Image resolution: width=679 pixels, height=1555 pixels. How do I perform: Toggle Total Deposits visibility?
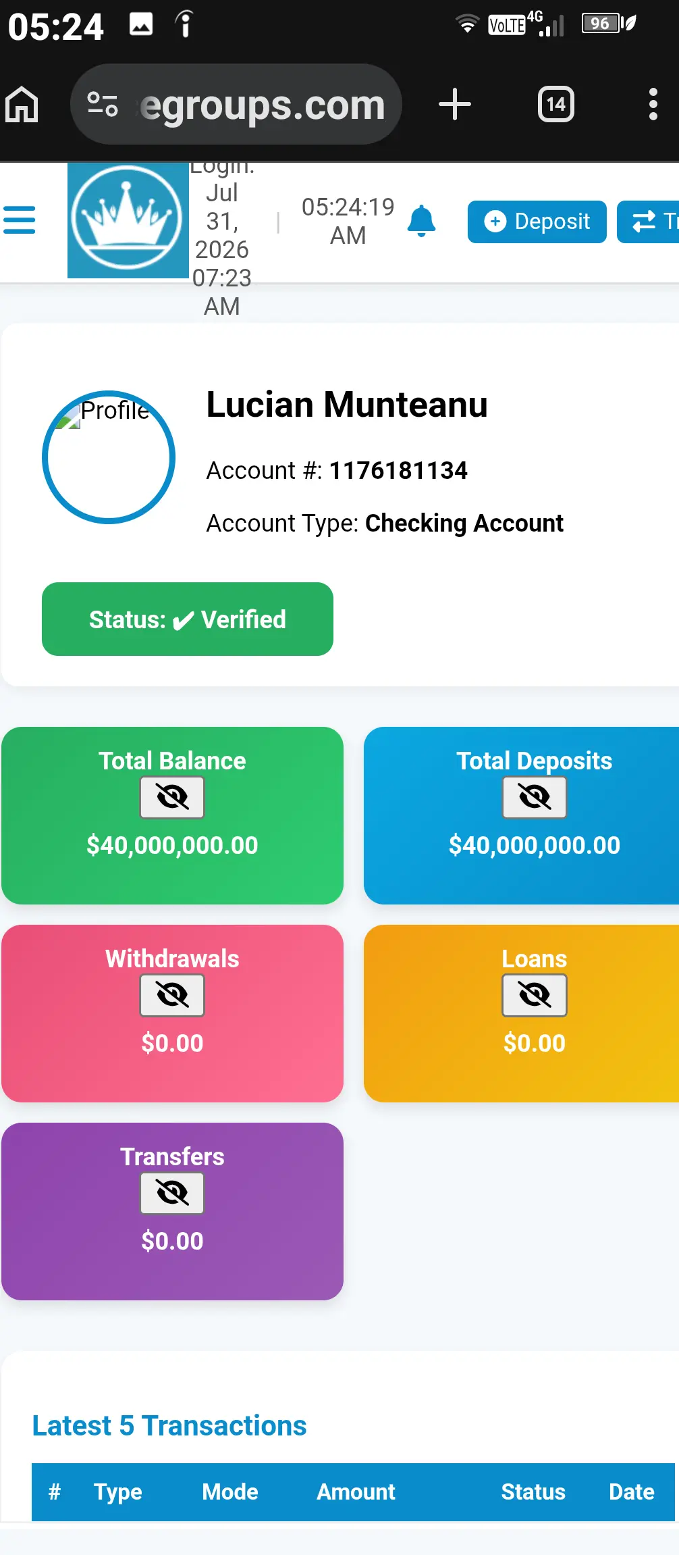click(x=535, y=798)
